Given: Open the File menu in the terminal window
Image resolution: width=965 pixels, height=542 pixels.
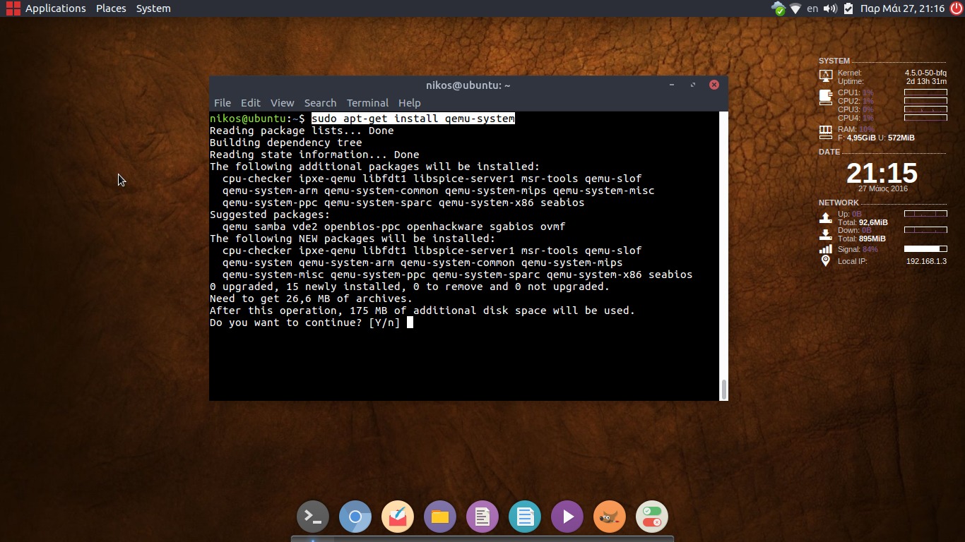Looking at the screenshot, I should [222, 103].
